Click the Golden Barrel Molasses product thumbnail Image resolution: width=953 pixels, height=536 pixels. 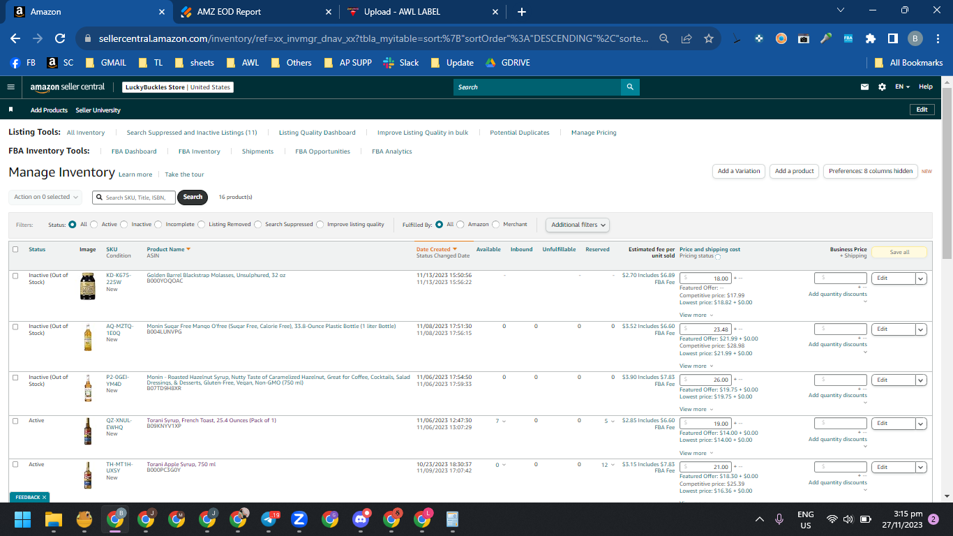tap(87, 286)
